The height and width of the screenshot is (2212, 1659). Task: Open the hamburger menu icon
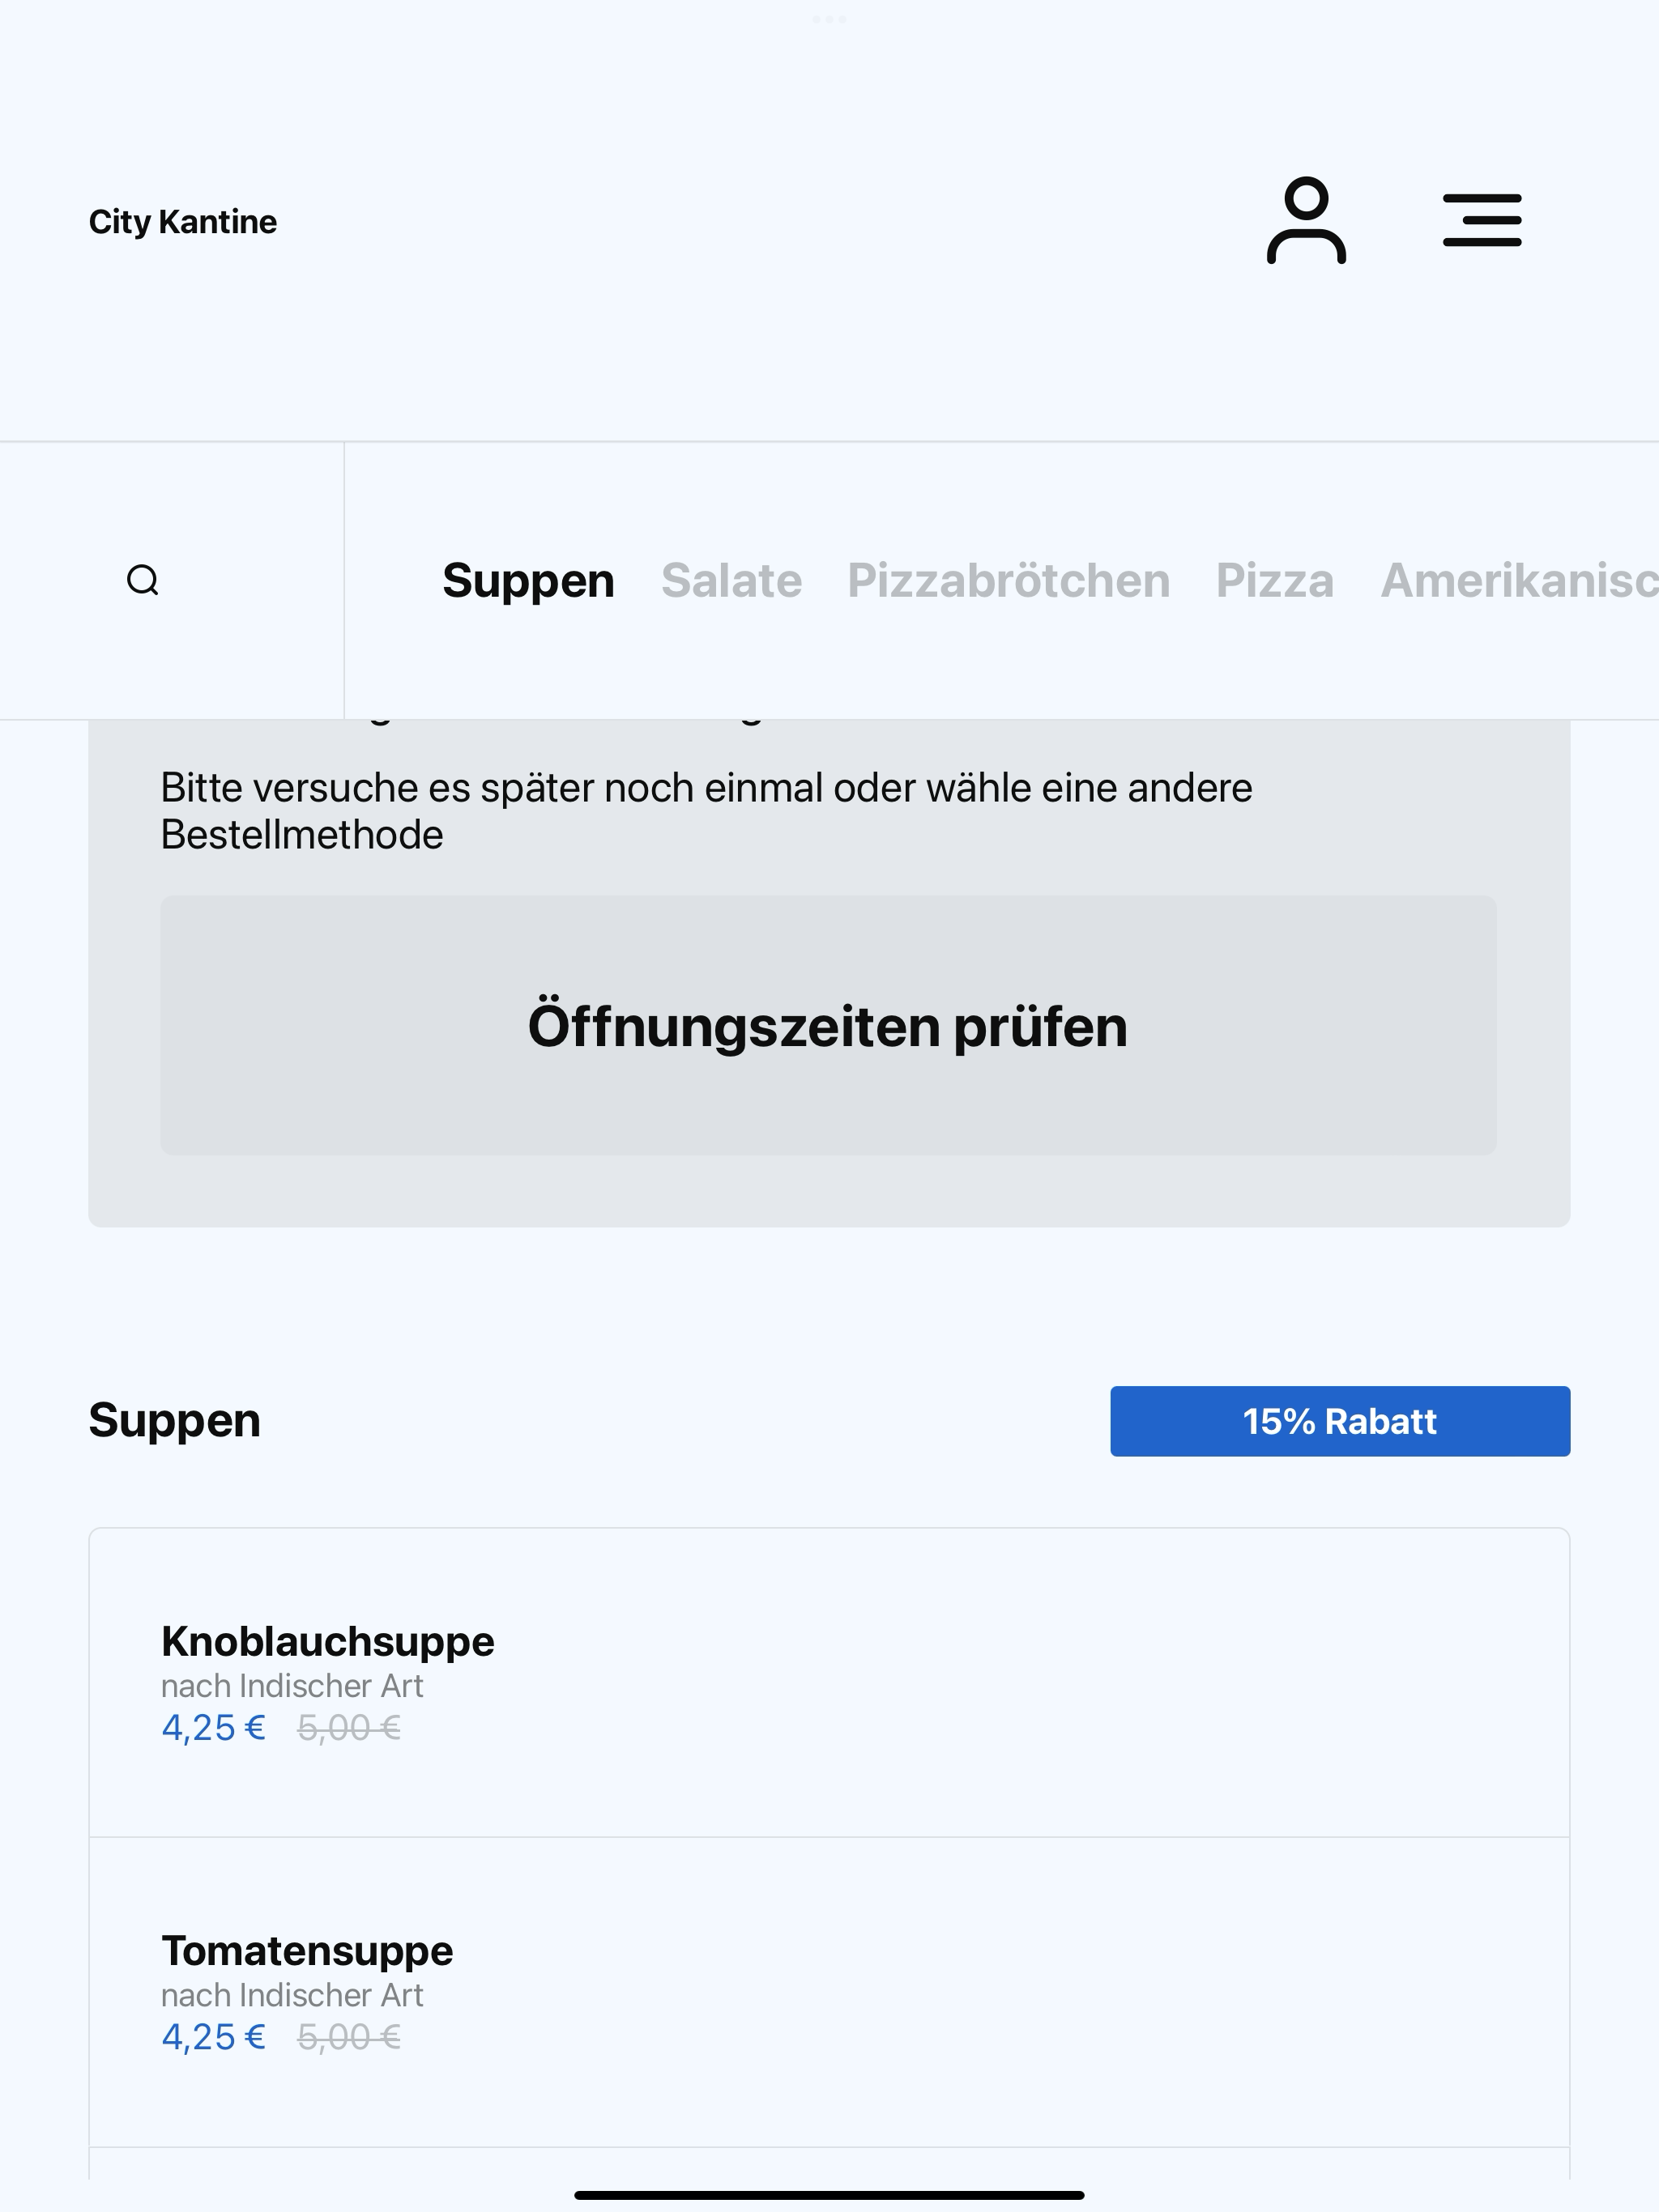(x=1482, y=221)
